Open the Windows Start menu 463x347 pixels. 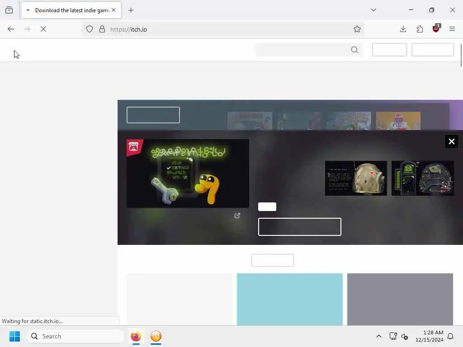coord(14,336)
